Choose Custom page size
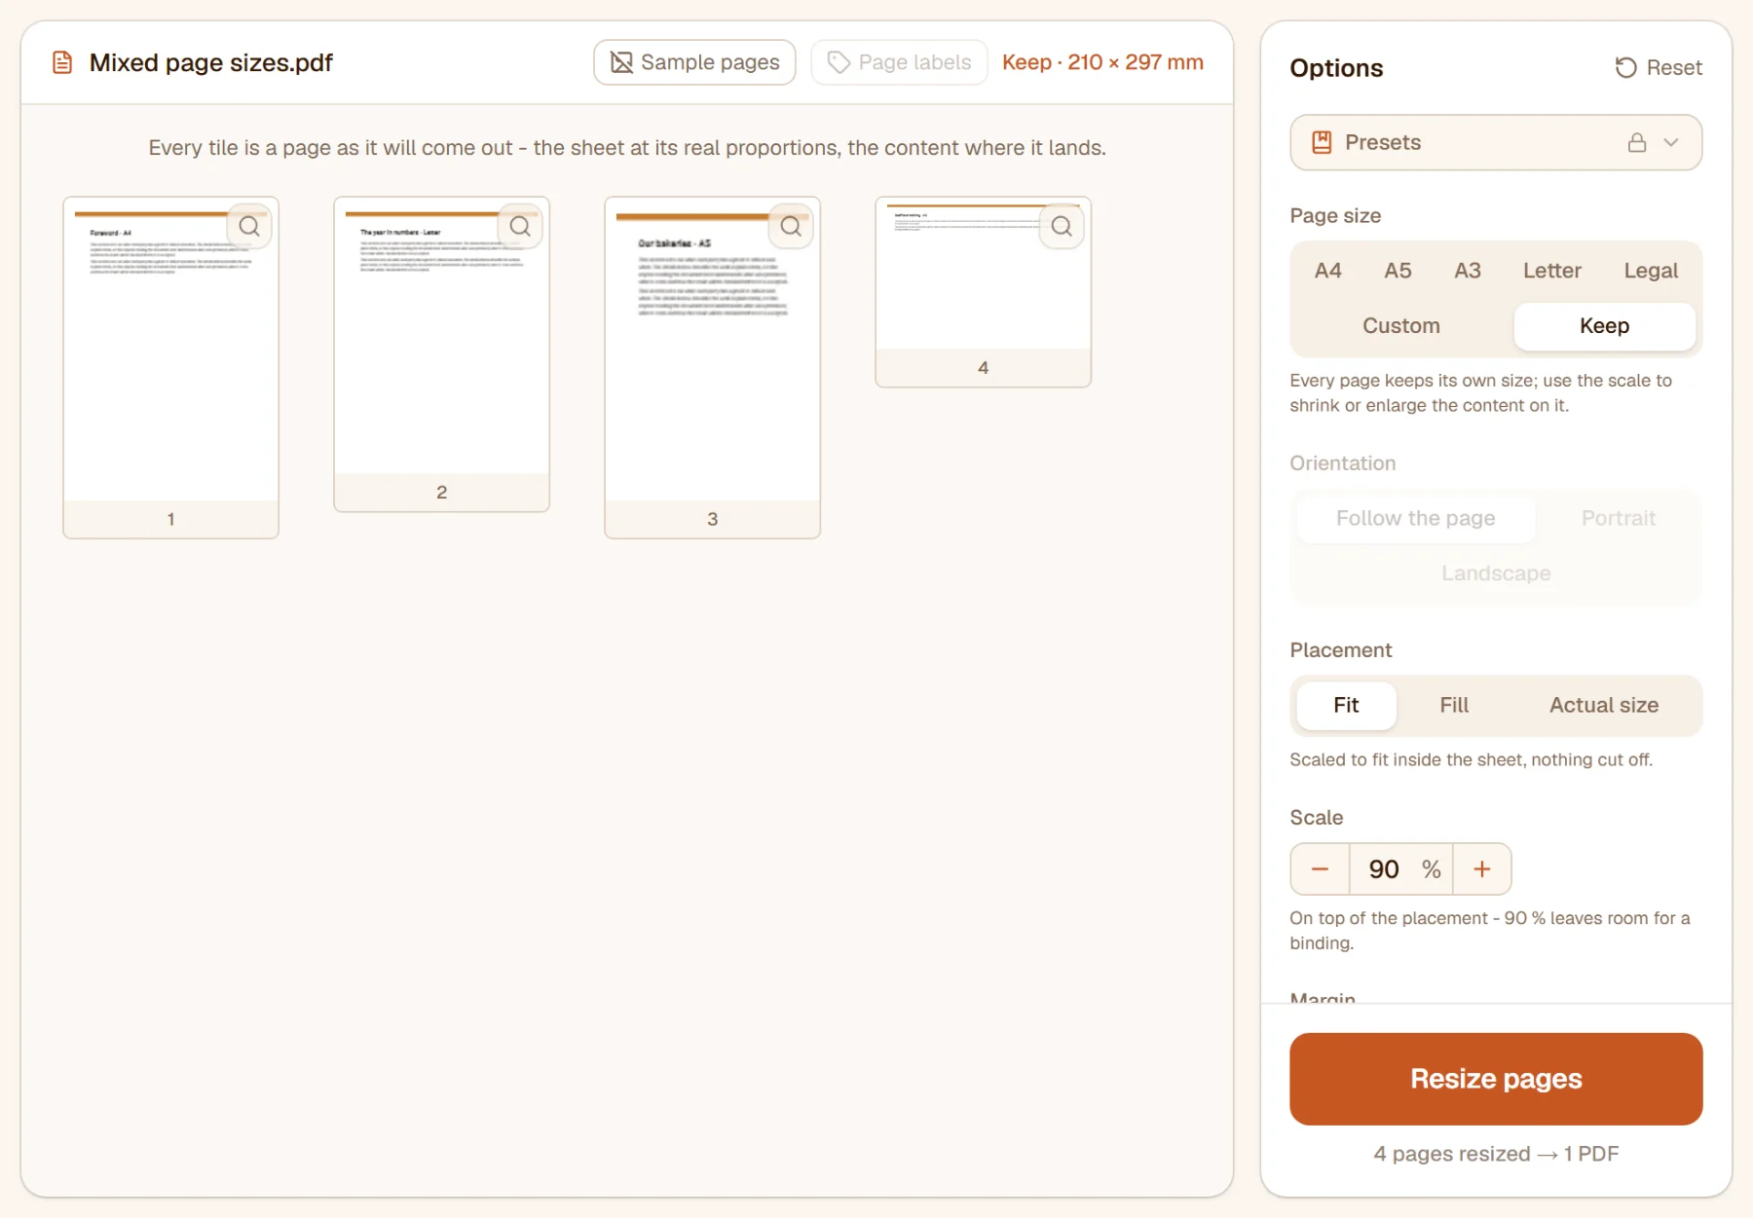 [1400, 326]
